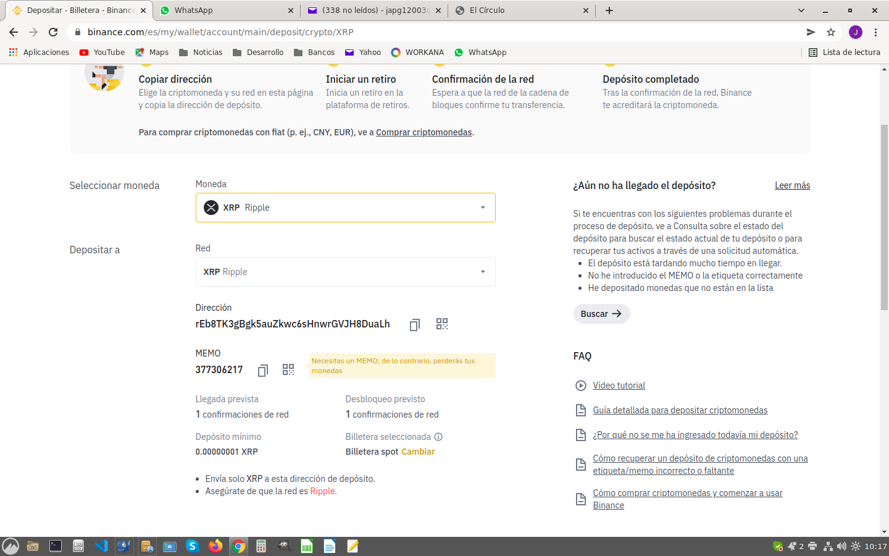Viewport: 889px width, 556px height.
Task: Show QR code for the MEMO
Action: click(288, 370)
